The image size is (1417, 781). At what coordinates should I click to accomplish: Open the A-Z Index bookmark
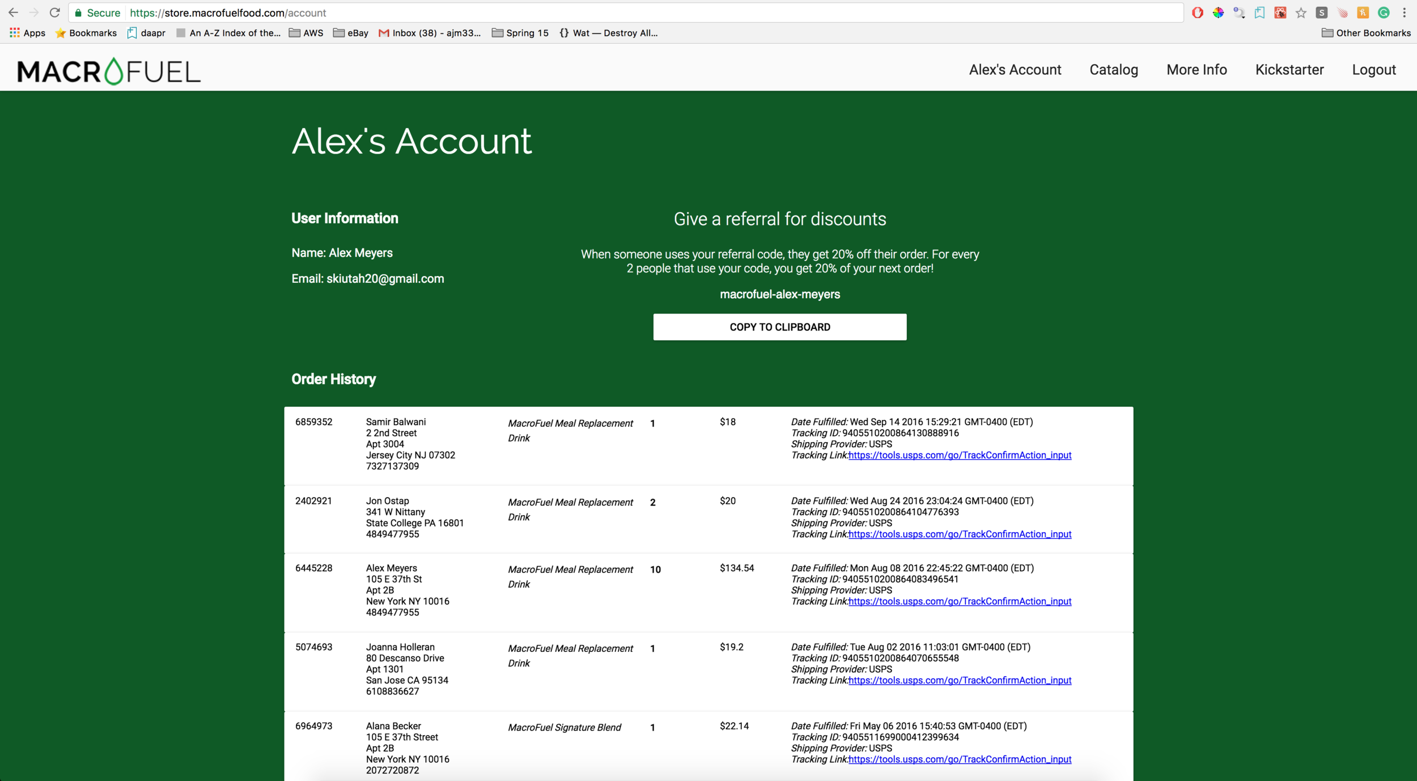[228, 33]
